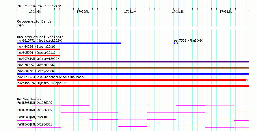
Task: Select the FAM120B NM_001286380 transcript line
Action: (133, 112)
